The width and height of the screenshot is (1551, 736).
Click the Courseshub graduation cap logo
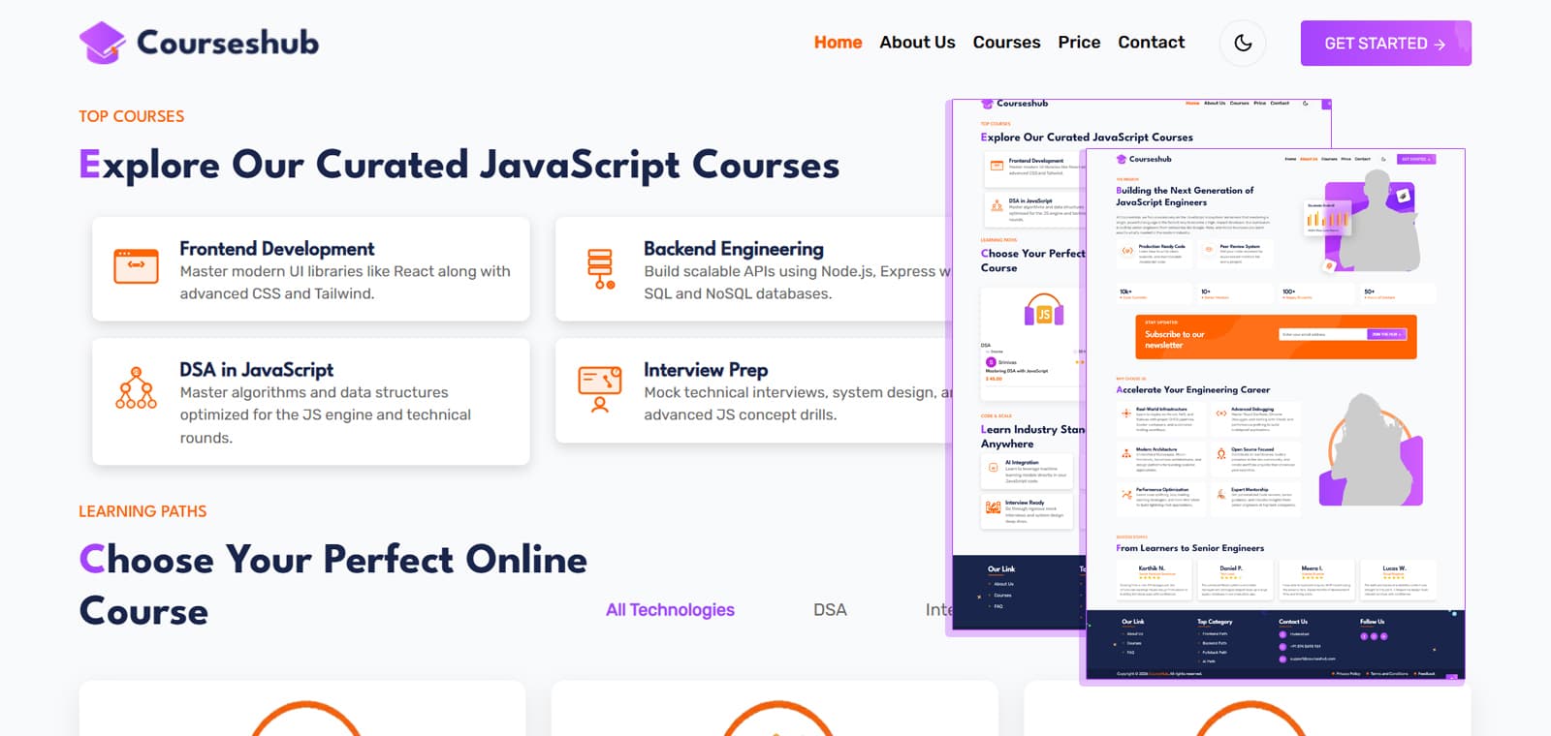click(103, 43)
